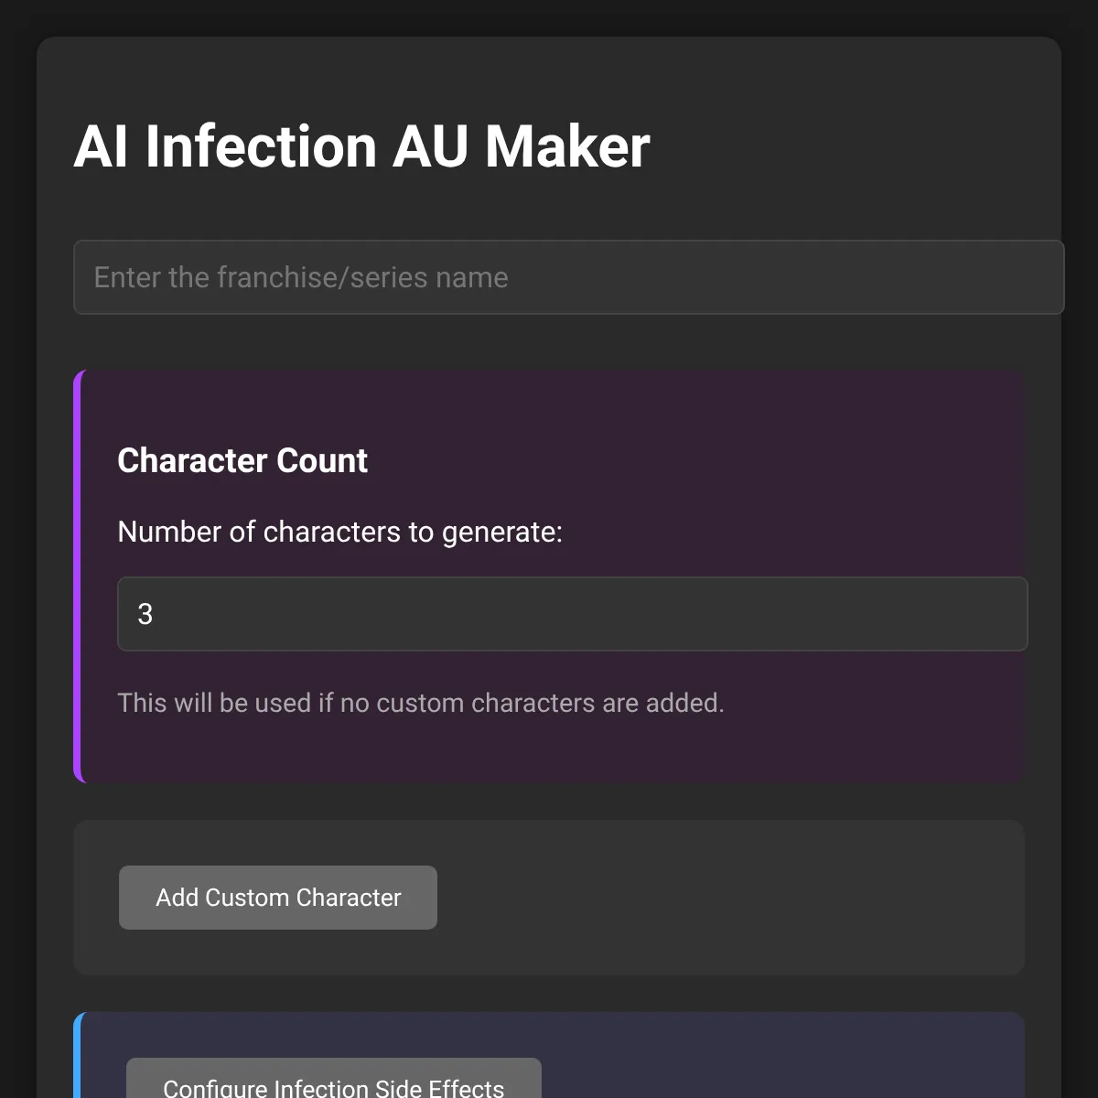Click the custom characters helper note text
The width and height of the screenshot is (1098, 1098).
pos(421,703)
